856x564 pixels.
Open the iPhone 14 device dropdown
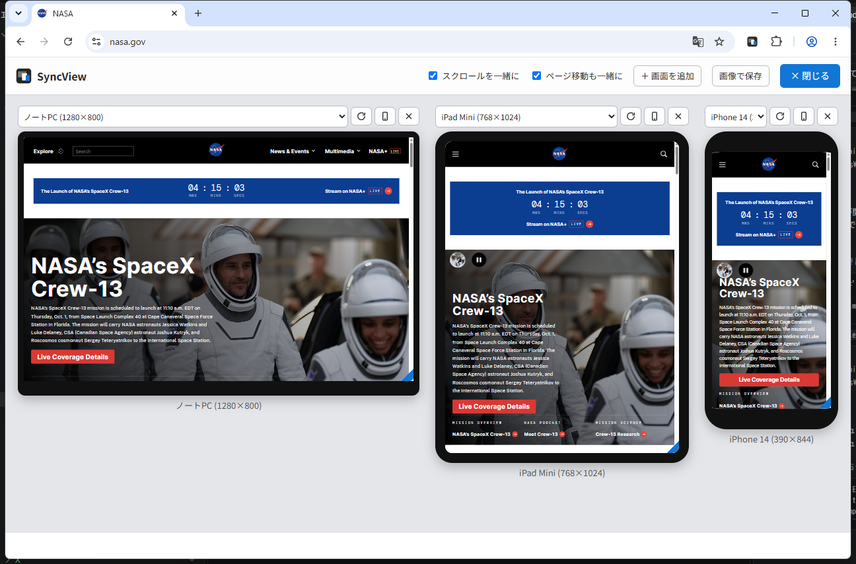(736, 117)
